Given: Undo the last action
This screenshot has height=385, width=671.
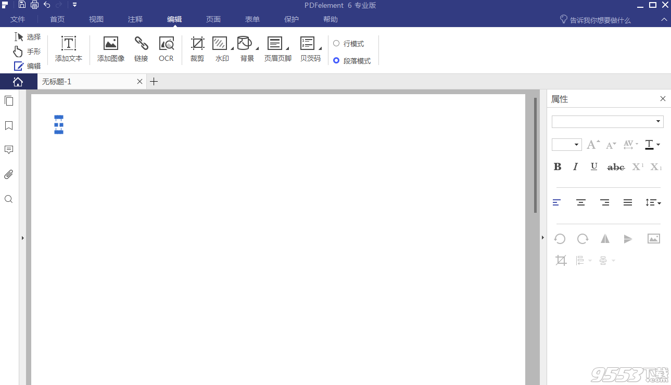Looking at the screenshot, I should 47,5.
